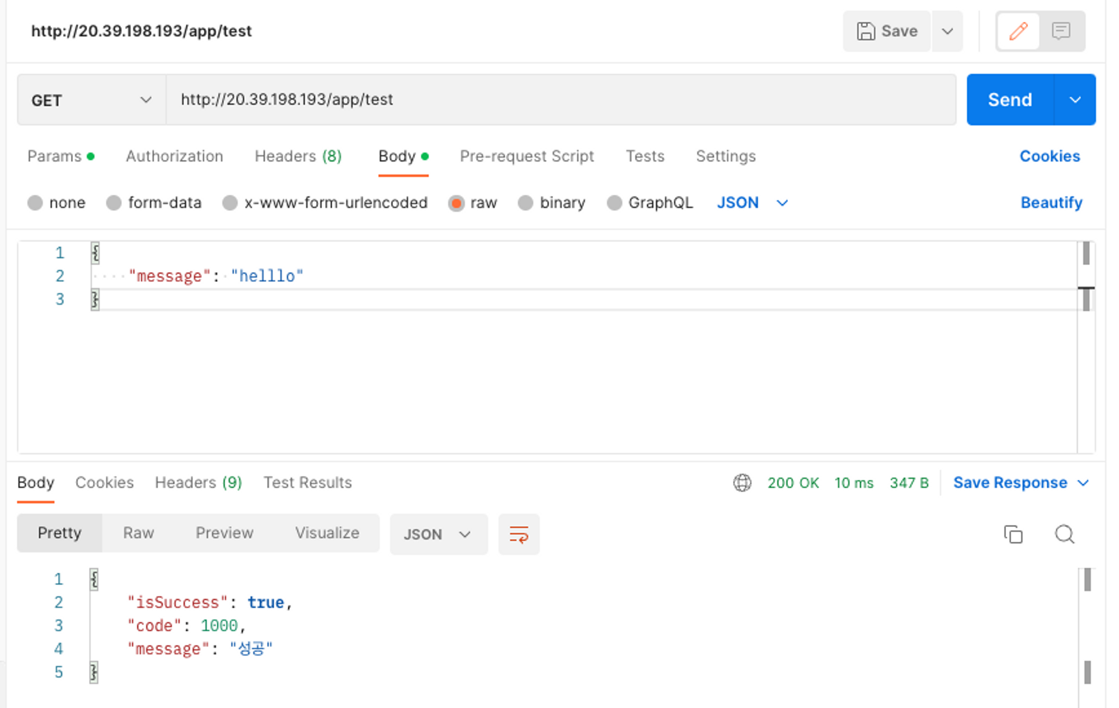
Task: Click the blue Send button
Action: tap(1009, 100)
